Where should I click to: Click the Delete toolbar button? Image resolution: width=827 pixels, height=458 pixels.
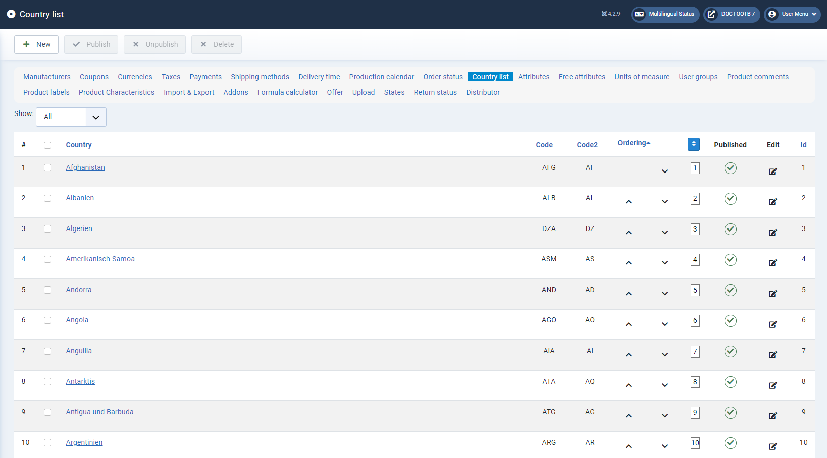(217, 44)
